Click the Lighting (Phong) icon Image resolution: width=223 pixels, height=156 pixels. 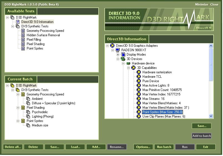(x=28, y=116)
